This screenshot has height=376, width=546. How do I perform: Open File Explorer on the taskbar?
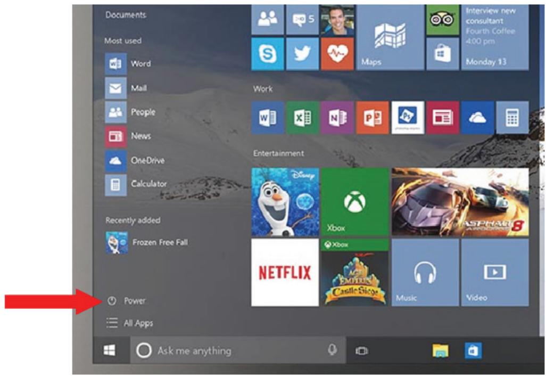(x=440, y=350)
